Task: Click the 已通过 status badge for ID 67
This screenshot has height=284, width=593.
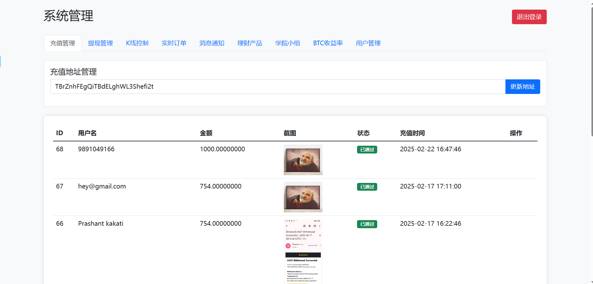Action: pos(367,187)
